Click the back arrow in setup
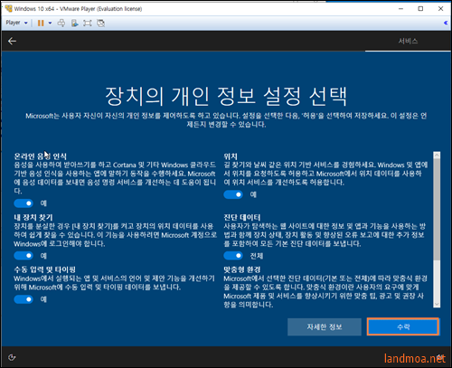This screenshot has width=452, height=368. [12, 41]
